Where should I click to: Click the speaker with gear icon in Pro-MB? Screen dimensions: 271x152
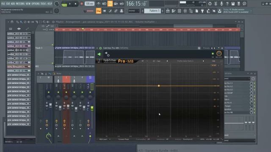pos(107,54)
